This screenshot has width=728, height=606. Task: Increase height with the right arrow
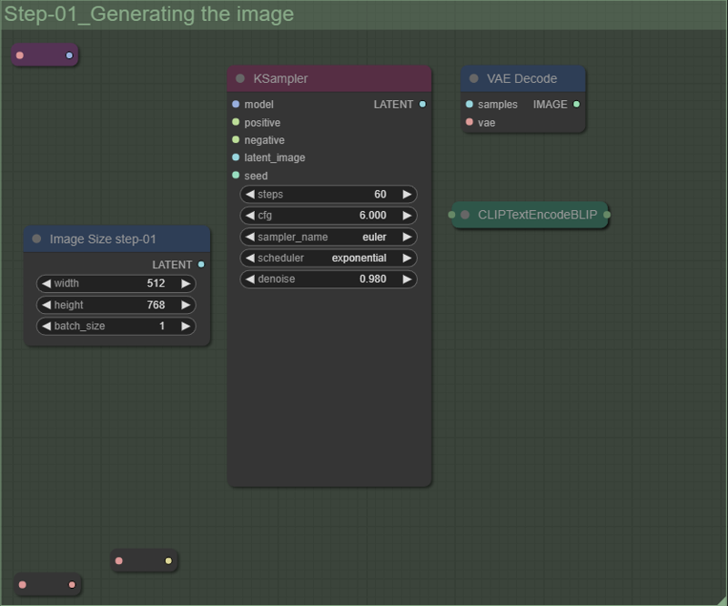pos(186,305)
